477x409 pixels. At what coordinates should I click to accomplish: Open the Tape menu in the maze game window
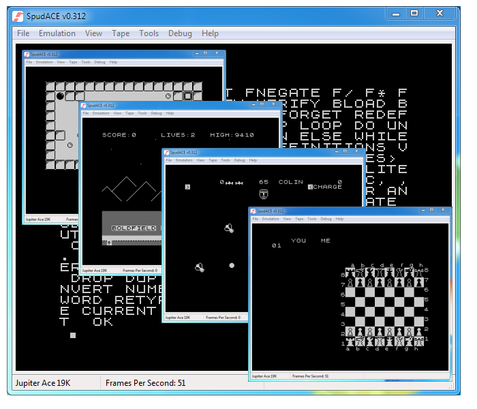[73, 62]
